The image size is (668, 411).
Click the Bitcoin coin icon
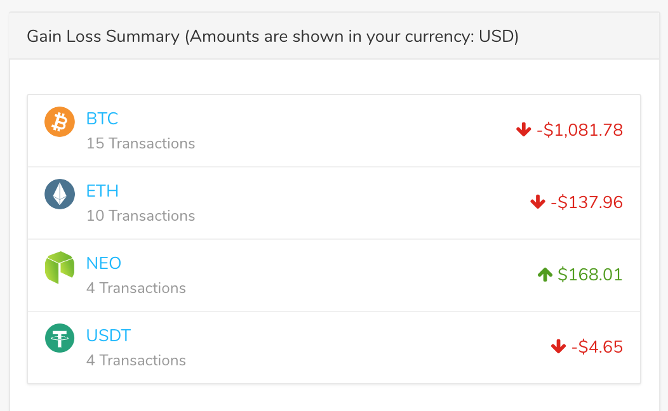pos(59,122)
